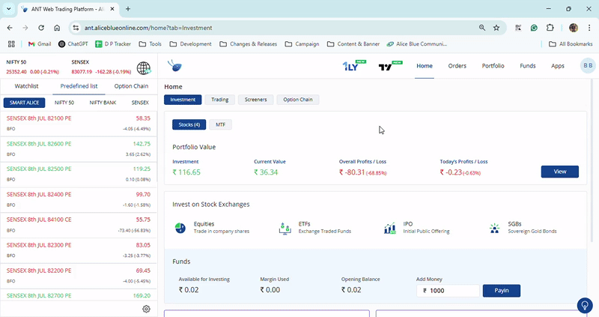
Task: Click the SGBs gold bonds icon
Action: [494, 229]
